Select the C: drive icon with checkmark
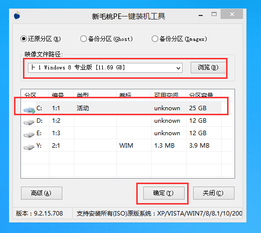The width and height of the screenshot is (261, 233). (29, 110)
